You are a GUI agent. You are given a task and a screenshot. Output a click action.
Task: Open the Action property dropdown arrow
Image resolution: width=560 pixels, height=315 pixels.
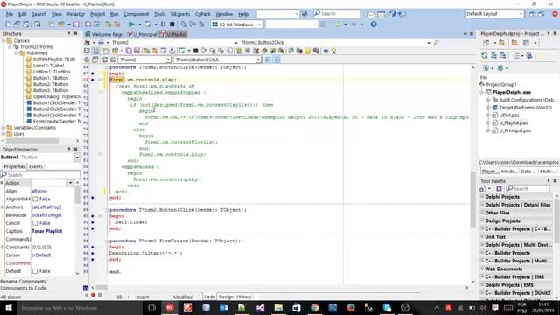(x=70, y=183)
